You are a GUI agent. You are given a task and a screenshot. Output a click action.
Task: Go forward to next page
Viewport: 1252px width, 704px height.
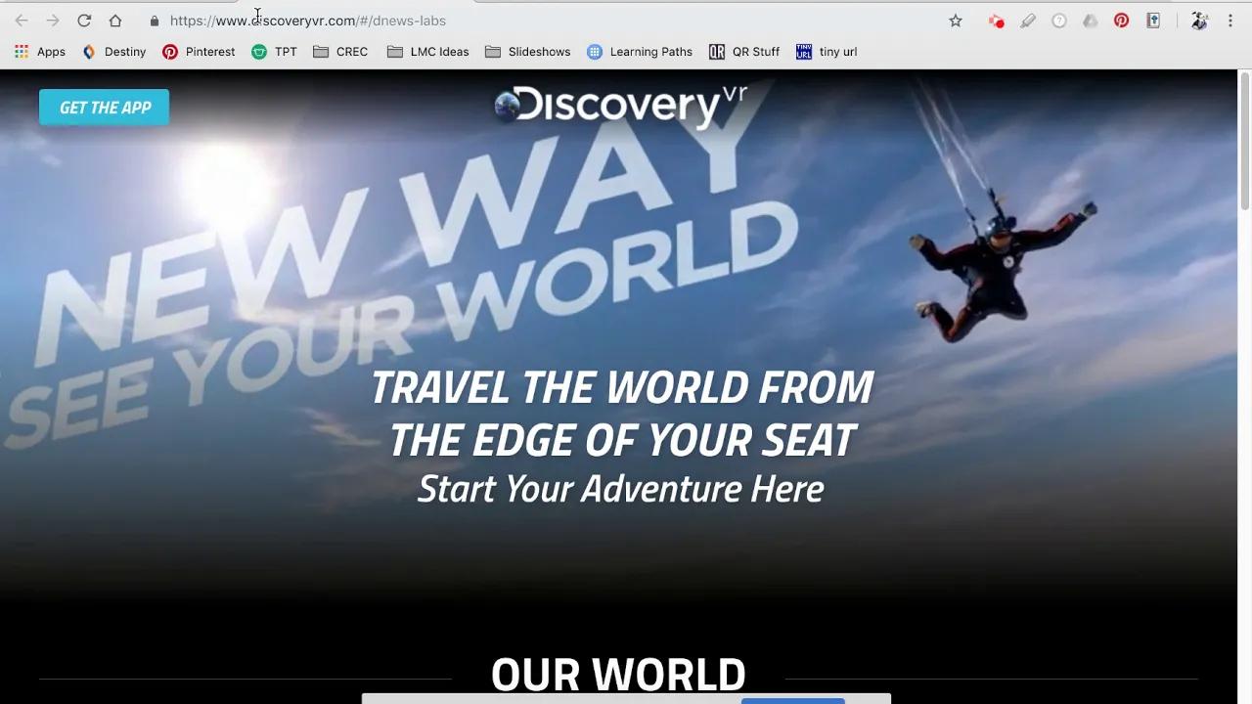tap(53, 21)
